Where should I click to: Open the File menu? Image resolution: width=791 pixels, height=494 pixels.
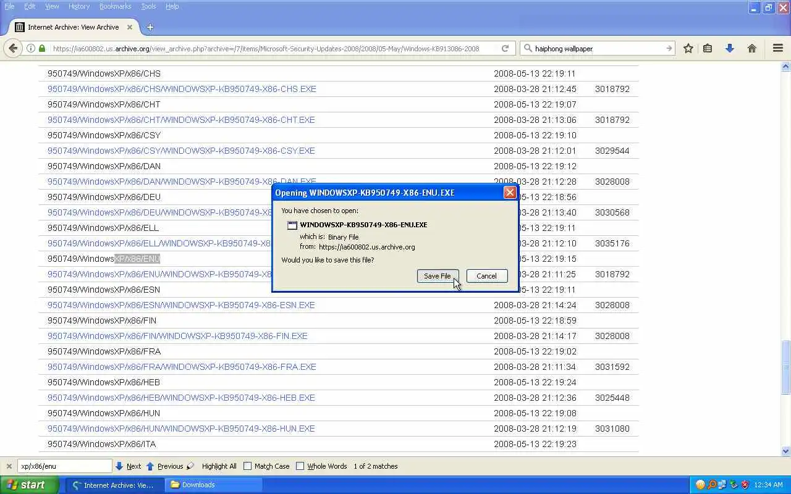pyautogui.click(x=9, y=6)
